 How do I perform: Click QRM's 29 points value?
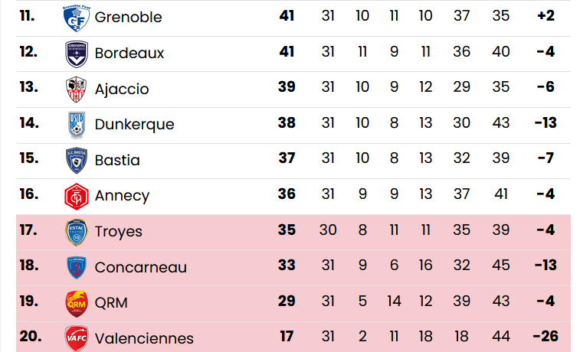tap(287, 301)
